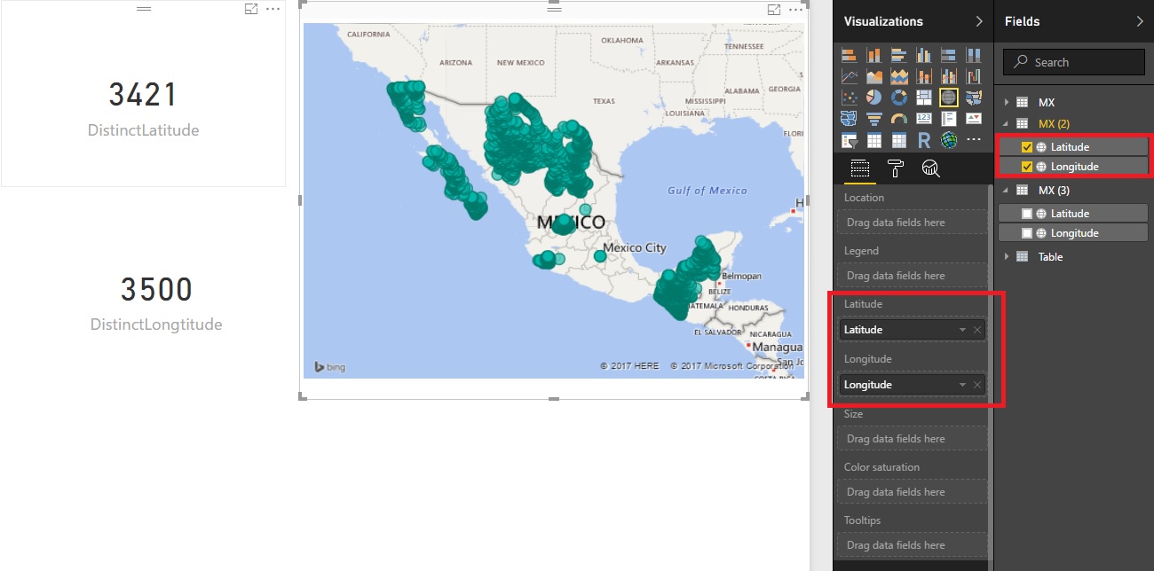Screen dimensions: 1154x571
Task: Choose the Gauge visualization
Action: pos(898,119)
